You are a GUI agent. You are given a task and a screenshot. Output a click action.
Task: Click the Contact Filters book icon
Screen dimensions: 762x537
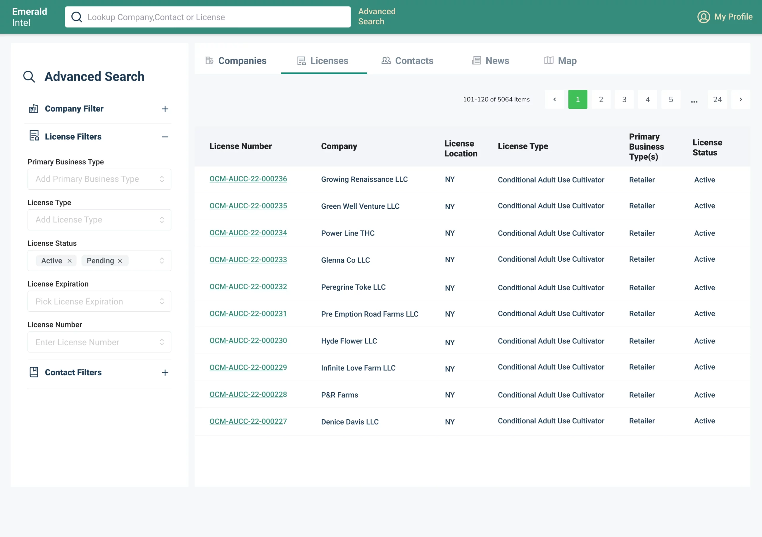pyautogui.click(x=34, y=372)
